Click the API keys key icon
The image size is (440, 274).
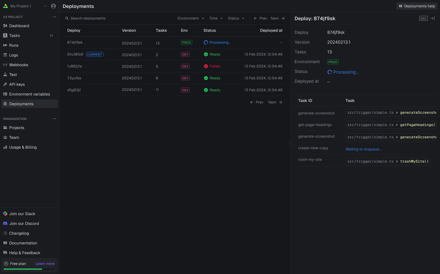[5, 85]
